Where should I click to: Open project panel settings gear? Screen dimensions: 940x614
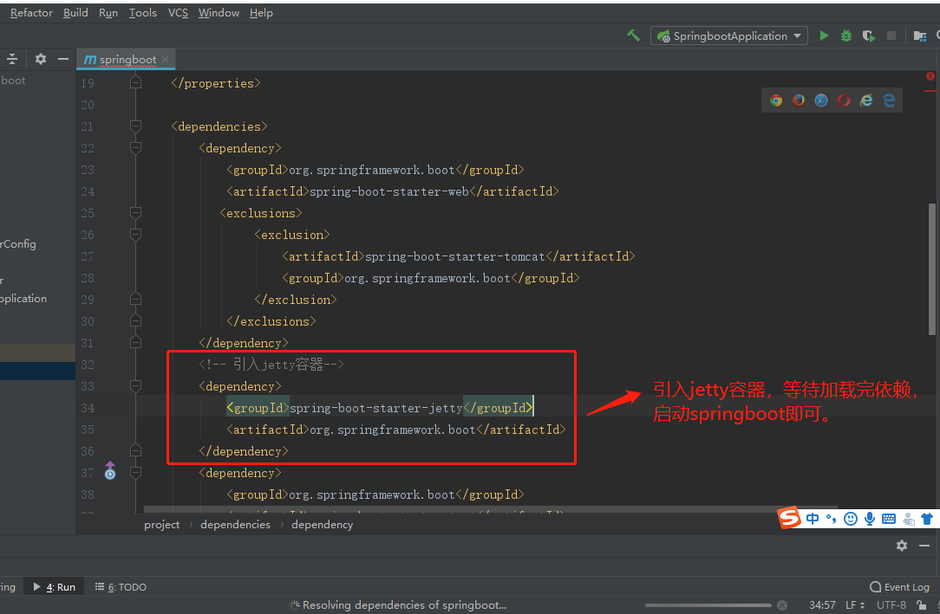(x=40, y=59)
